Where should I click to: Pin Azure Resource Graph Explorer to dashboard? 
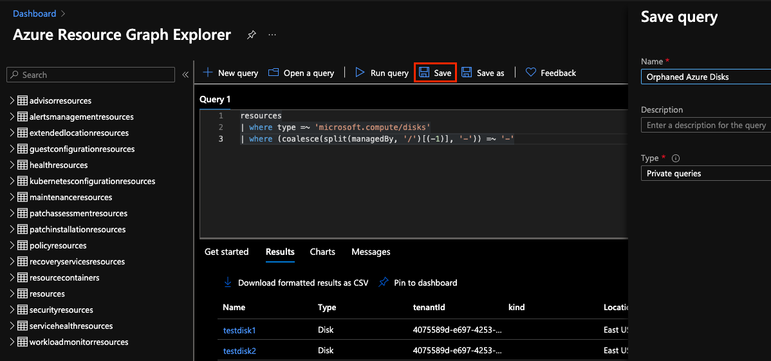(x=251, y=35)
